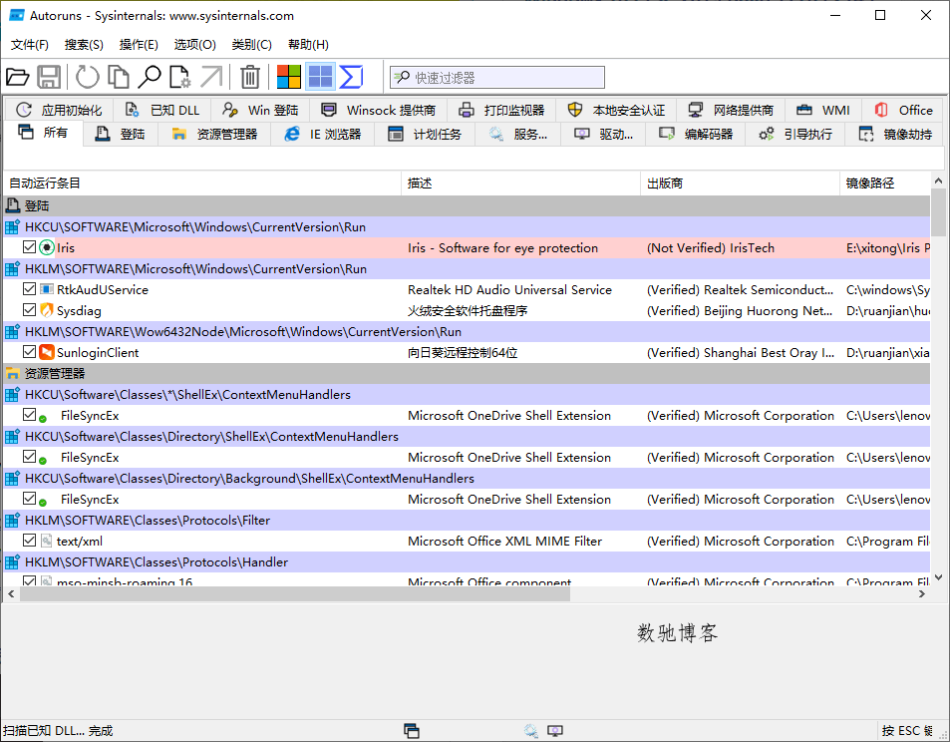This screenshot has width=950, height=742.
Task: Select the HKLM Wow6432Node CurrentVersion\Run row
Action: pos(467,331)
